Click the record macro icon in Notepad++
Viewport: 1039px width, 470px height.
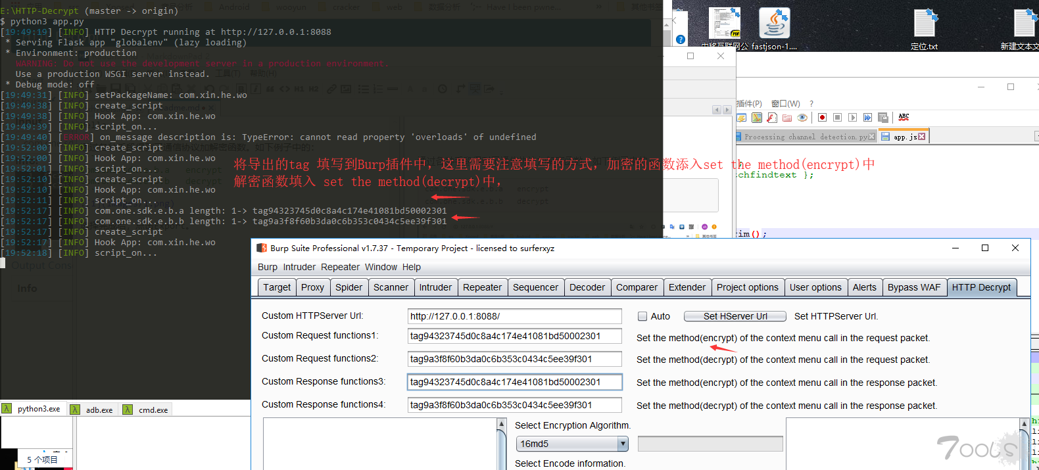pyautogui.click(x=822, y=118)
